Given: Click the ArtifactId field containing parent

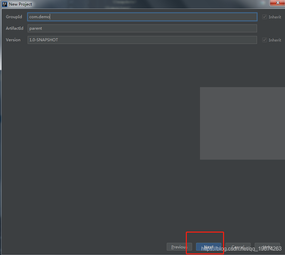Looking at the screenshot, I should coord(142,28).
